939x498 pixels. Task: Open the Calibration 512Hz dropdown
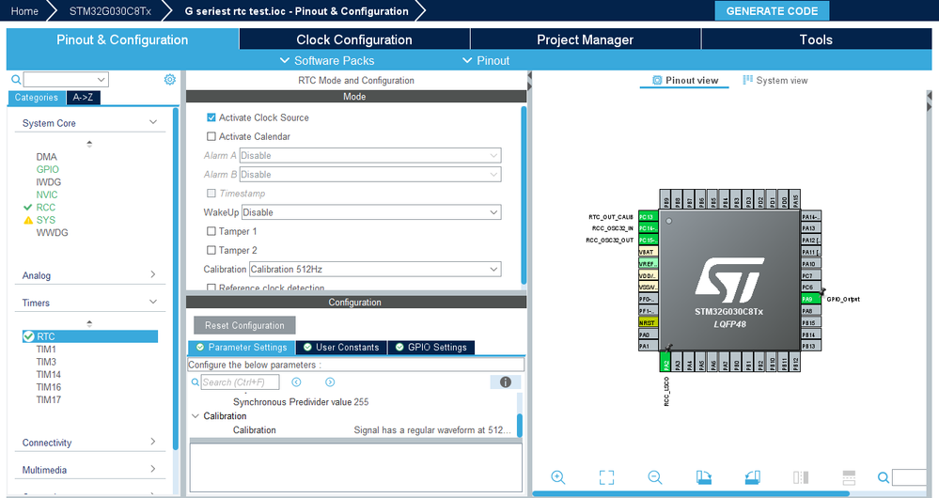point(375,270)
